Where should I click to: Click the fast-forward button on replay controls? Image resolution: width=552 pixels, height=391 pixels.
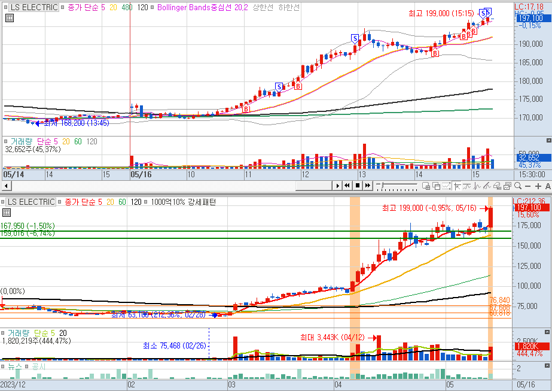point(367,186)
